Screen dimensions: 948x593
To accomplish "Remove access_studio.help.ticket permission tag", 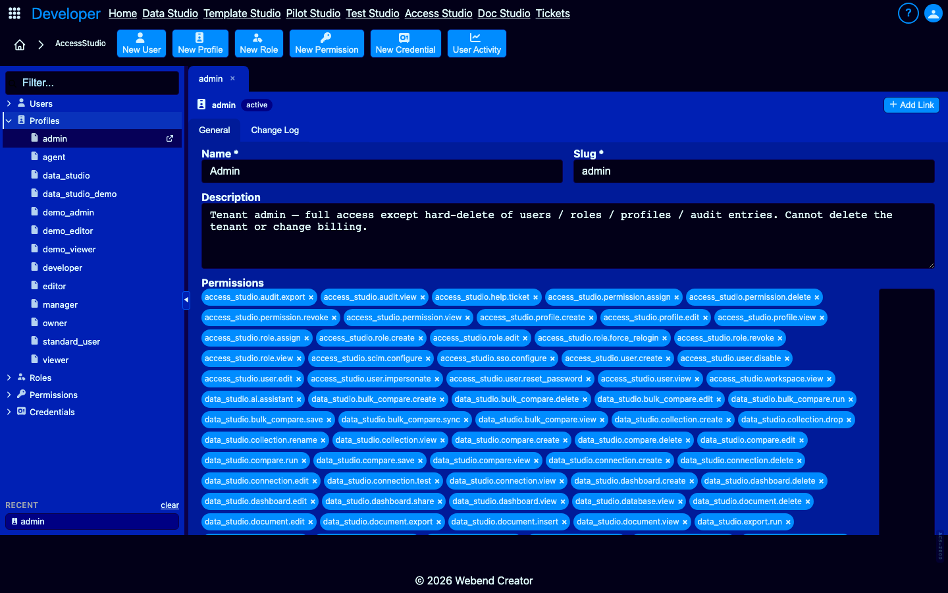I will 535,298.
